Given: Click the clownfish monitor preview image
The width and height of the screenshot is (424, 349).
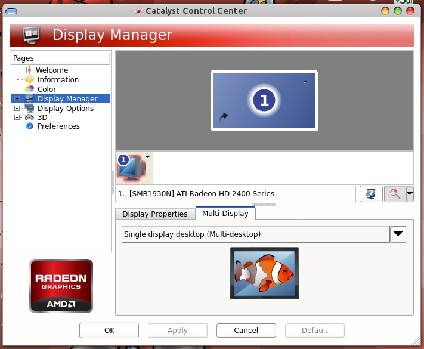Looking at the screenshot, I should coord(264,273).
